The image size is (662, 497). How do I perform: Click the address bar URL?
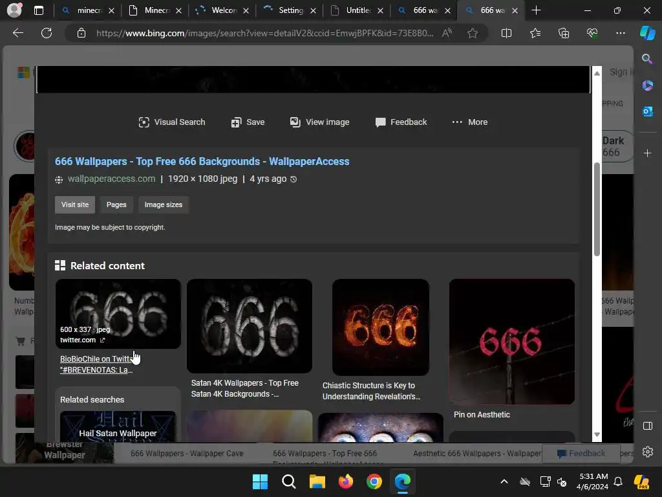coord(264,33)
